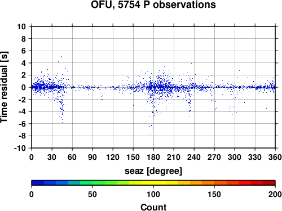282x211 pixels.
Task: Click the lowest outlier point near 180 degrees
Action: tap(151, 134)
